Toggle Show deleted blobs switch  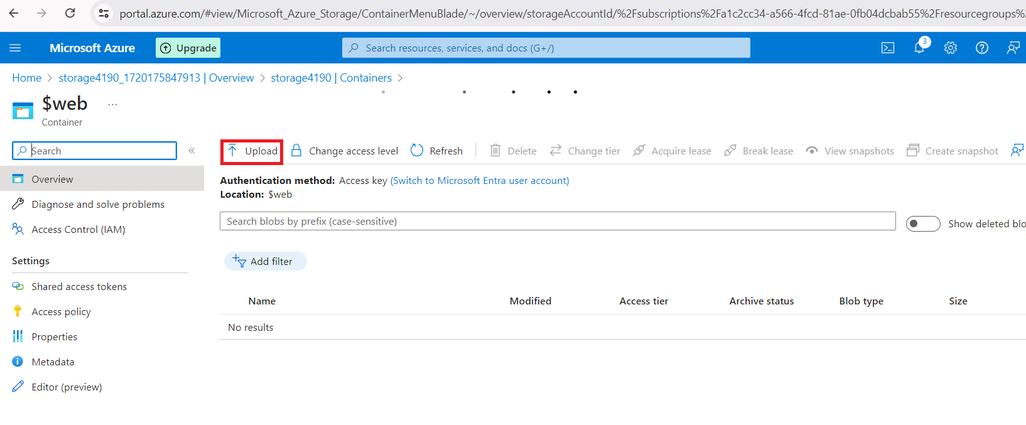pyautogui.click(x=923, y=223)
